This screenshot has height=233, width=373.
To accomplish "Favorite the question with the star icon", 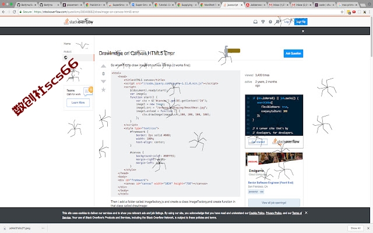I will 103,90.
